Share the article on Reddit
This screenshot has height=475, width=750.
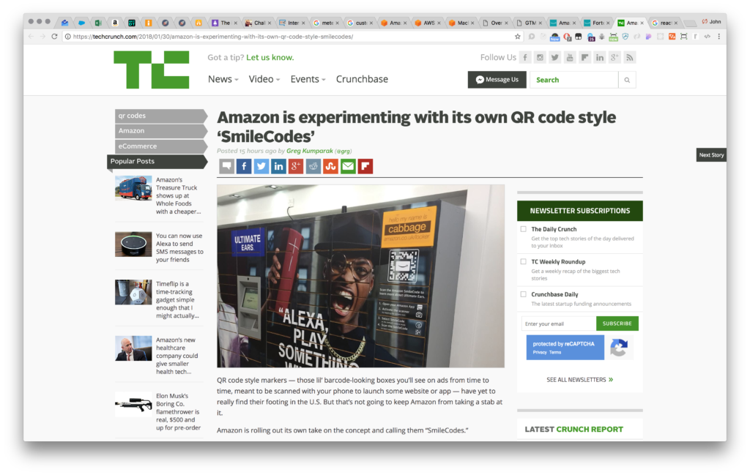[x=313, y=166]
